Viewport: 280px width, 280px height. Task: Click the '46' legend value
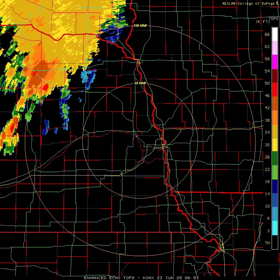pyautogui.click(x=267, y=96)
